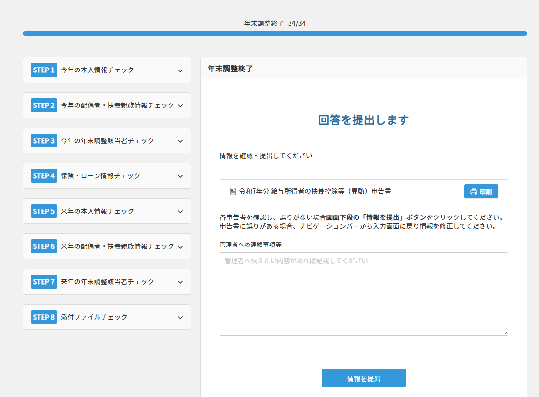Click the 情報を提出 submit button

click(363, 378)
